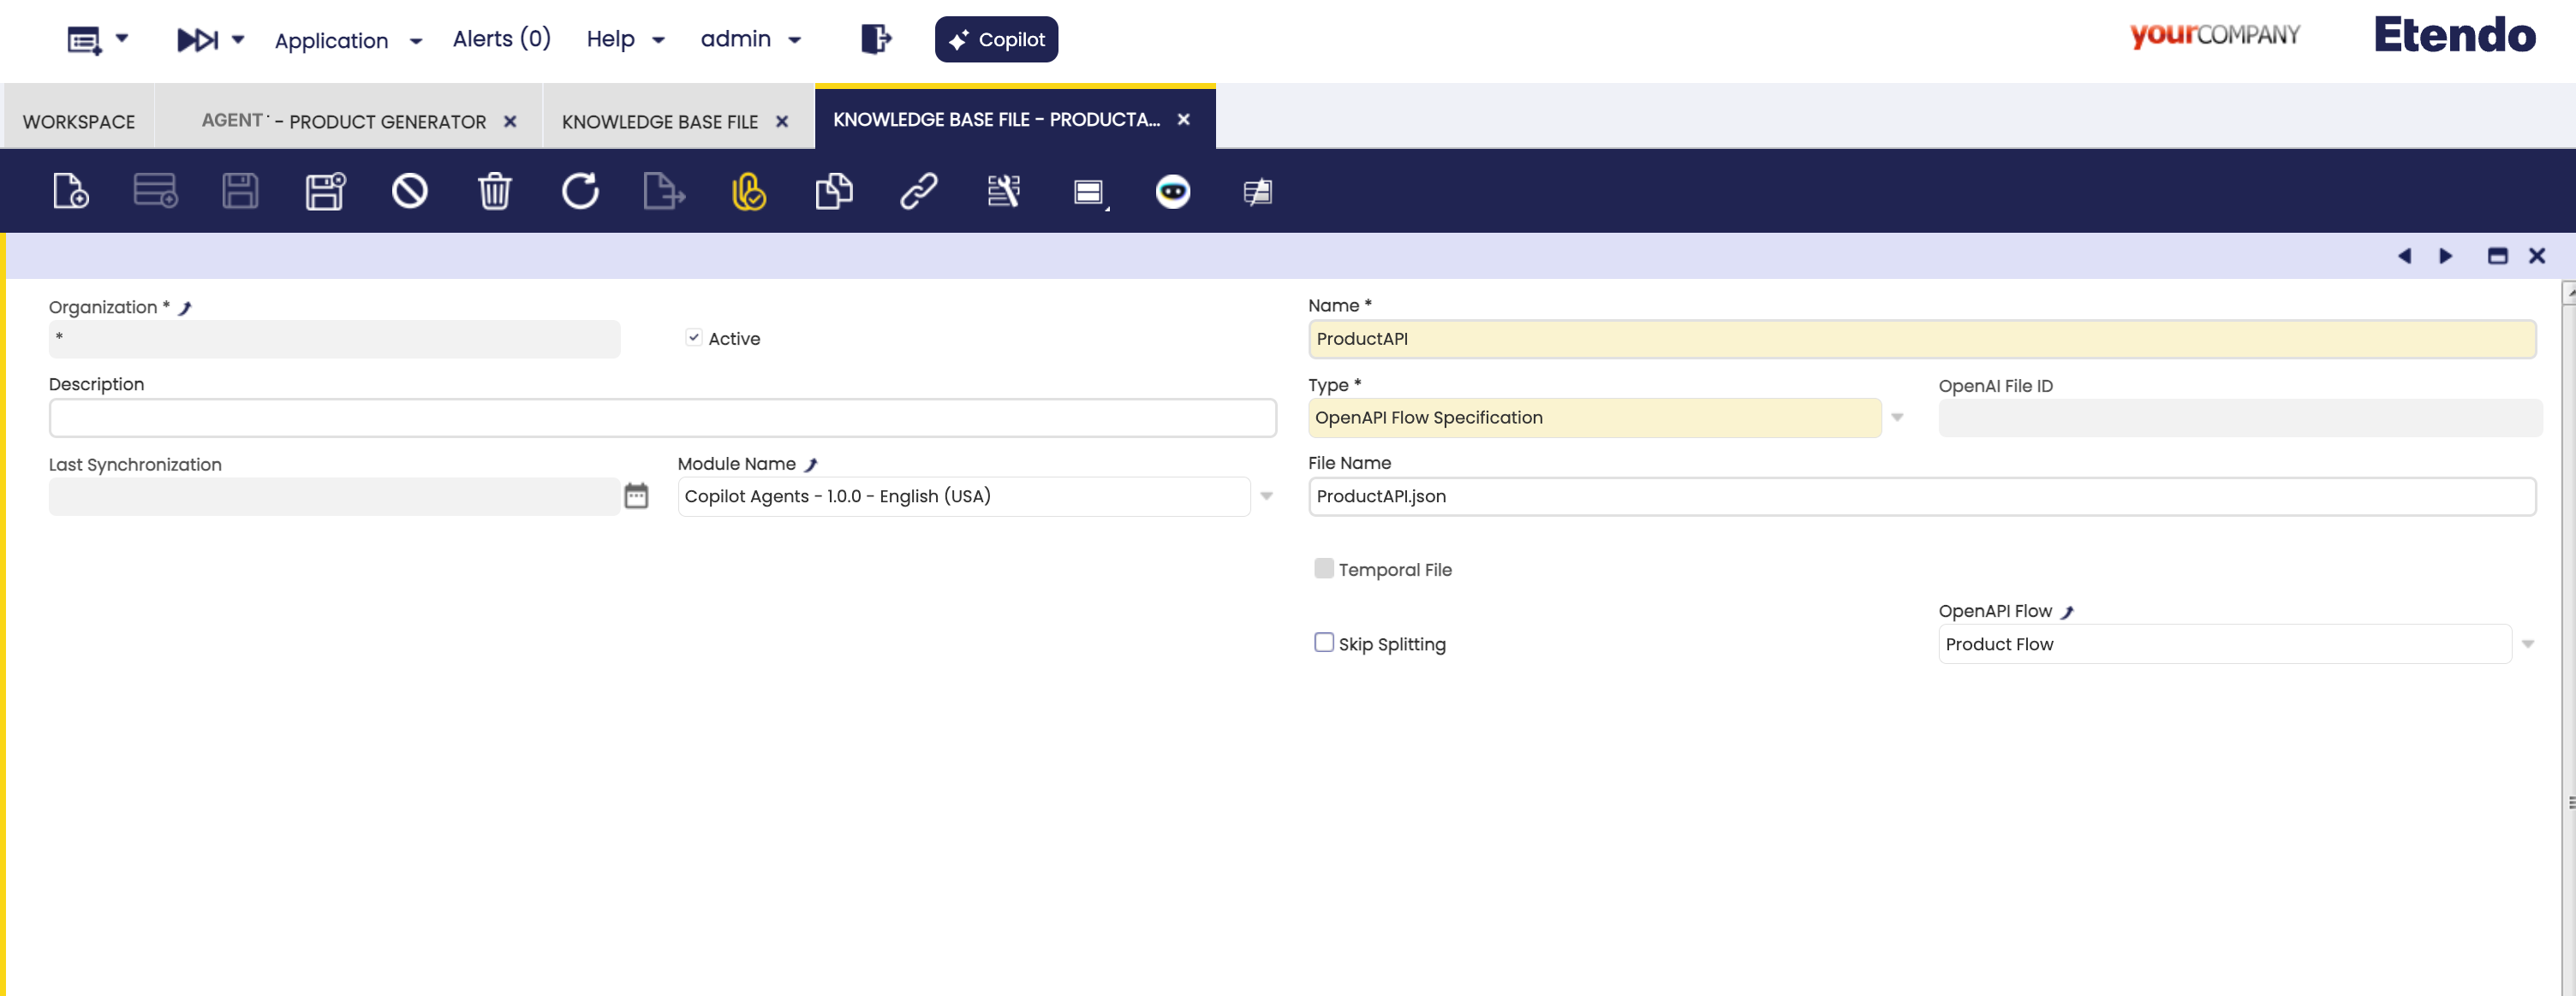2576x996 pixels.
Task: Click the Audit Trail icon
Action: [x=1004, y=190]
